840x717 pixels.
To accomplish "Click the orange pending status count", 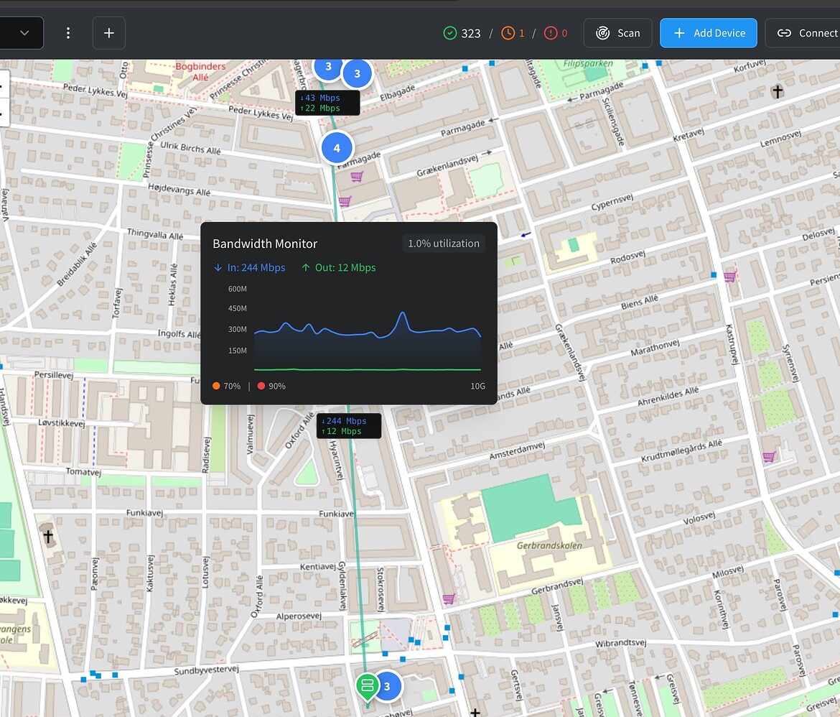I will [x=513, y=33].
